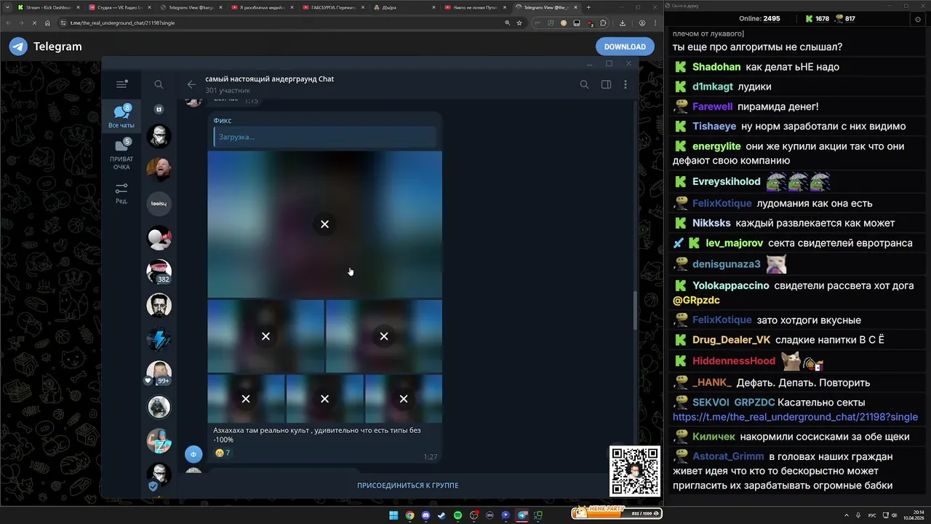931x524 pixels.
Task: Open the Все чаты folder
Action: (x=121, y=117)
